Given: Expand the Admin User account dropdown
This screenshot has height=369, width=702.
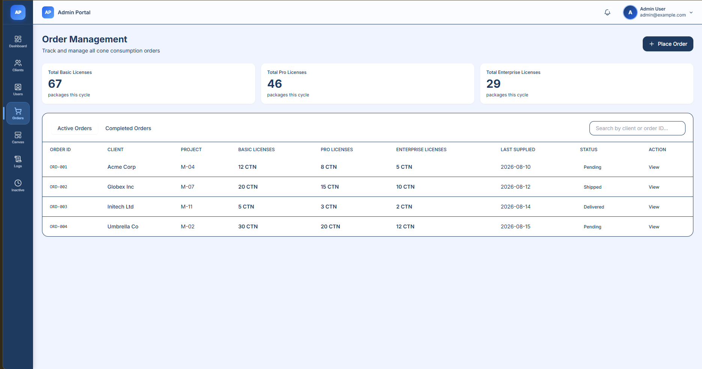Looking at the screenshot, I should [691, 12].
